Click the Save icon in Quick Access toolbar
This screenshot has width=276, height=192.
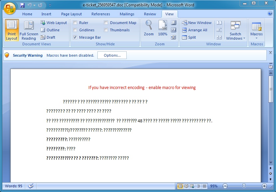(22, 5)
